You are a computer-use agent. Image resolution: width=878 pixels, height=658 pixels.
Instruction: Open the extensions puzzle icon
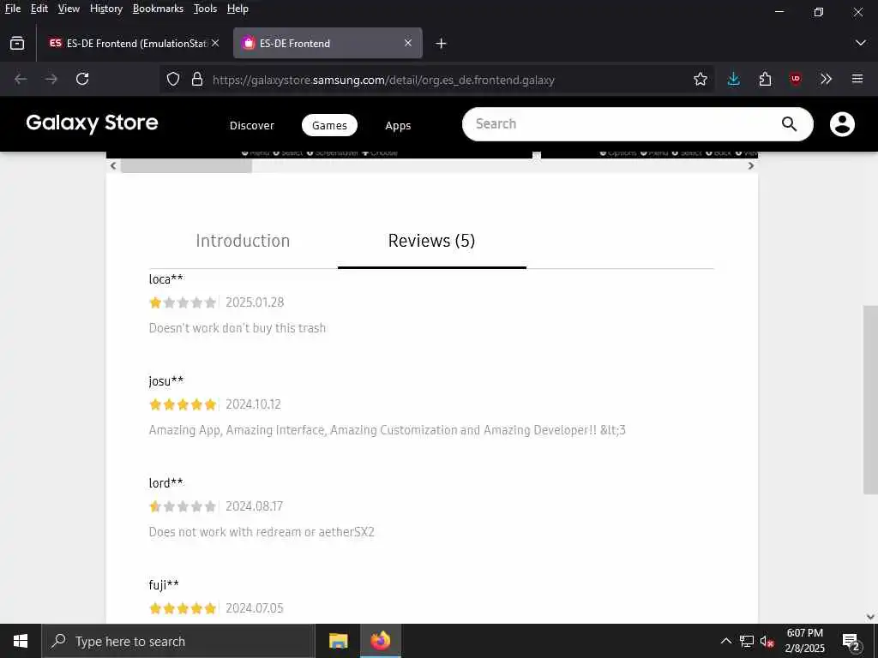pos(765,79)
